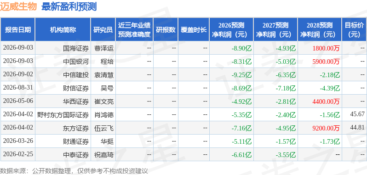367x175 pixels.
Task: Select the 机构简称 column header
Action: (63, 30)
